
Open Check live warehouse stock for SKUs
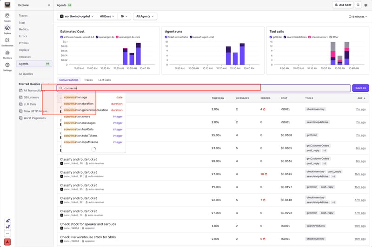88,237
